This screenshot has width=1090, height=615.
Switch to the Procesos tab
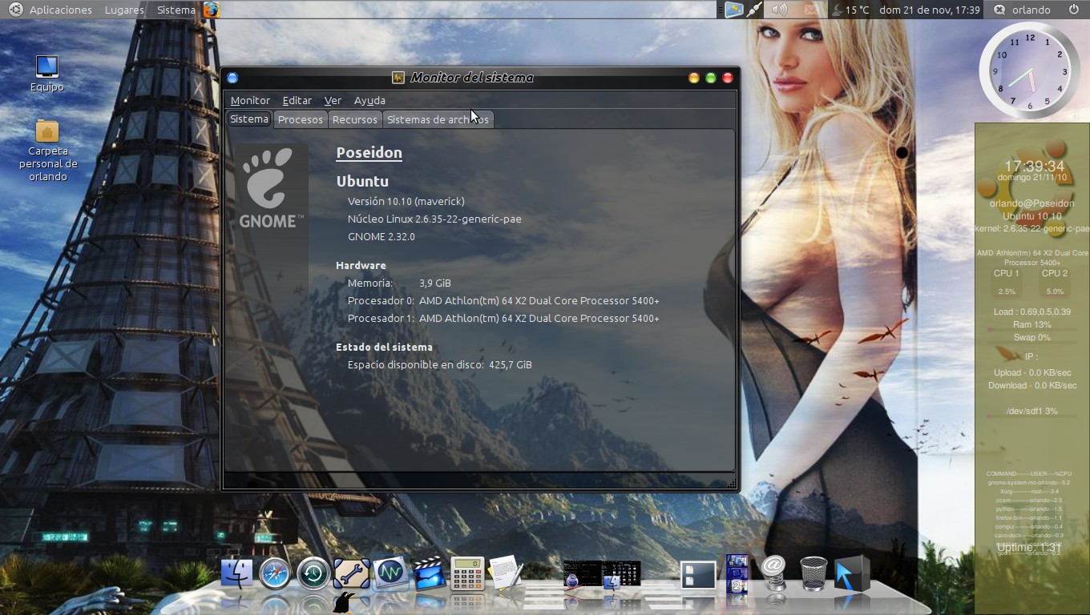(x=301, y=119)
